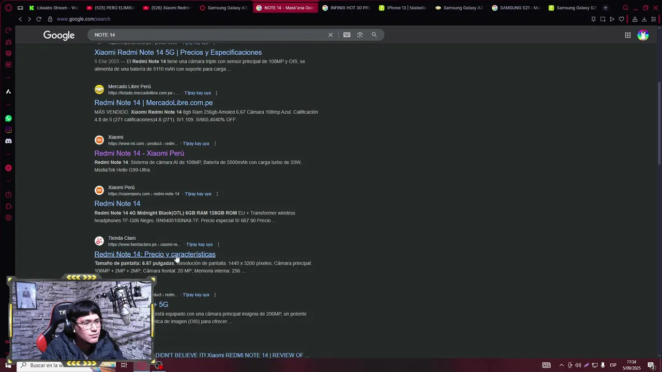Open Easy Setup menu icon
This screenshot has width=662, height=372.
click(654, 19)
